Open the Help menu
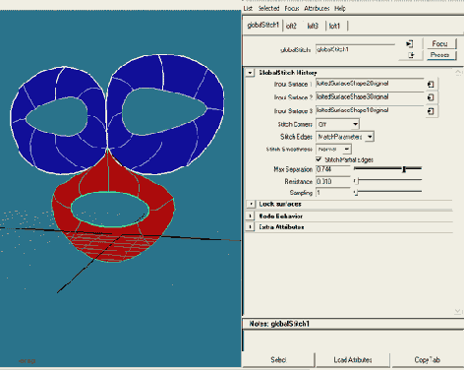 (340, 8)
